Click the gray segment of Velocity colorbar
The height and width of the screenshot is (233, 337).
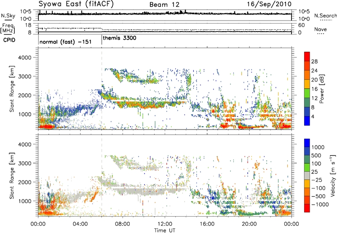(x=307, y=176)
